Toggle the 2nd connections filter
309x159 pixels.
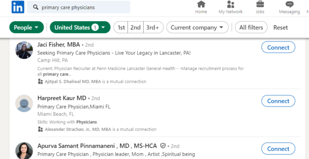pyautogui.click(x=135, y=27)
